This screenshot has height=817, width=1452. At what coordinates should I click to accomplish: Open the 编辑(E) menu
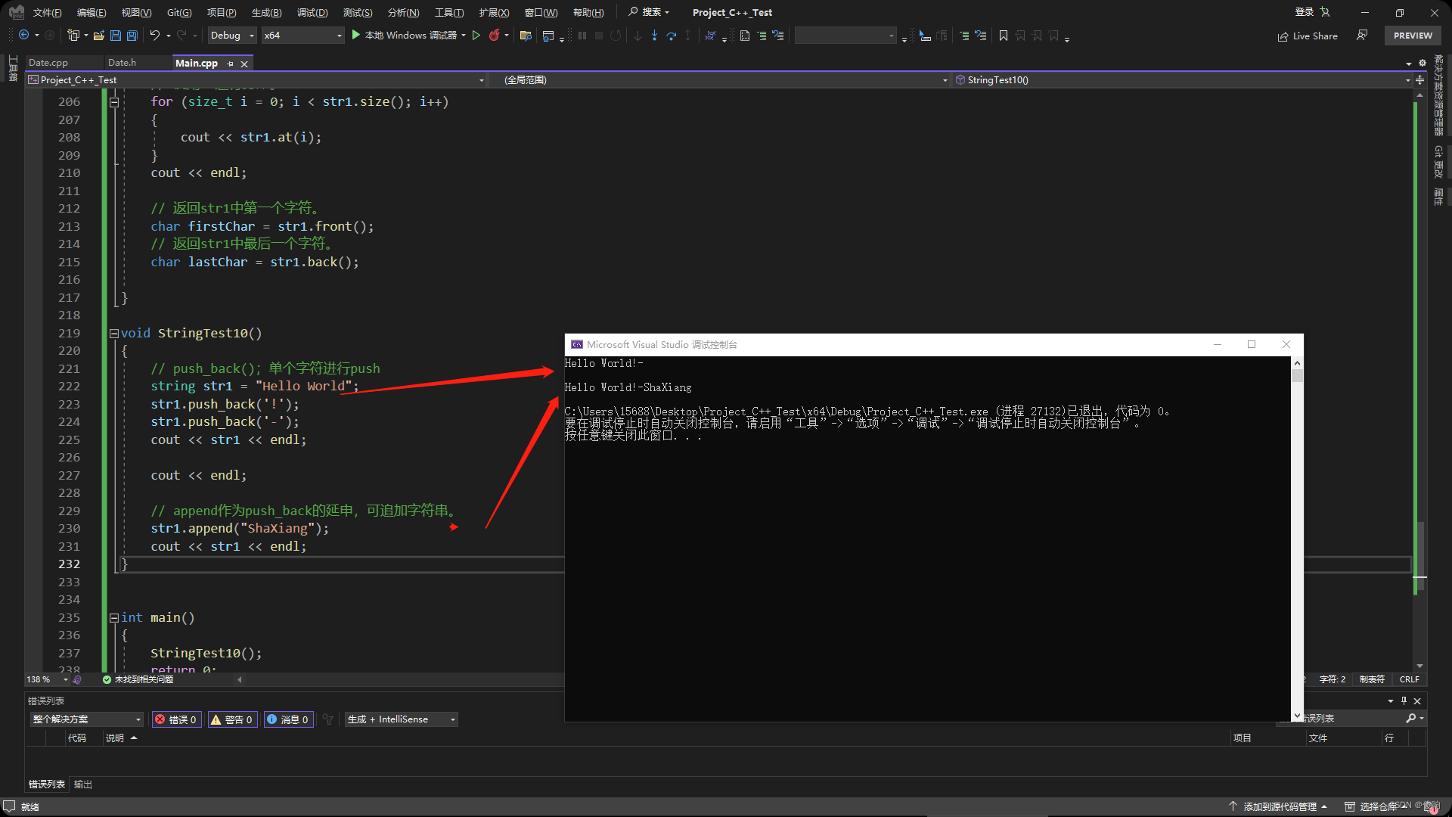click(92, 12)
